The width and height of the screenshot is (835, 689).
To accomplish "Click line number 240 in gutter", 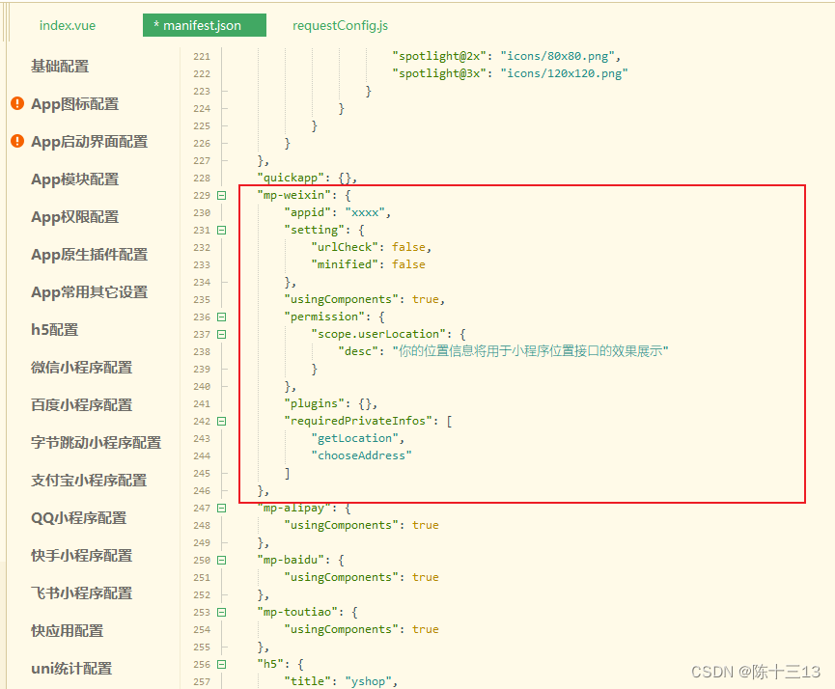I will coord(202,387).
